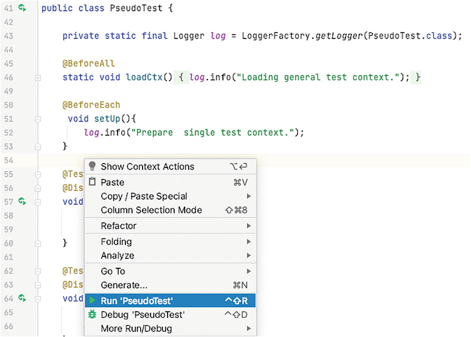Open the Go To submenu

pos(170,271)
